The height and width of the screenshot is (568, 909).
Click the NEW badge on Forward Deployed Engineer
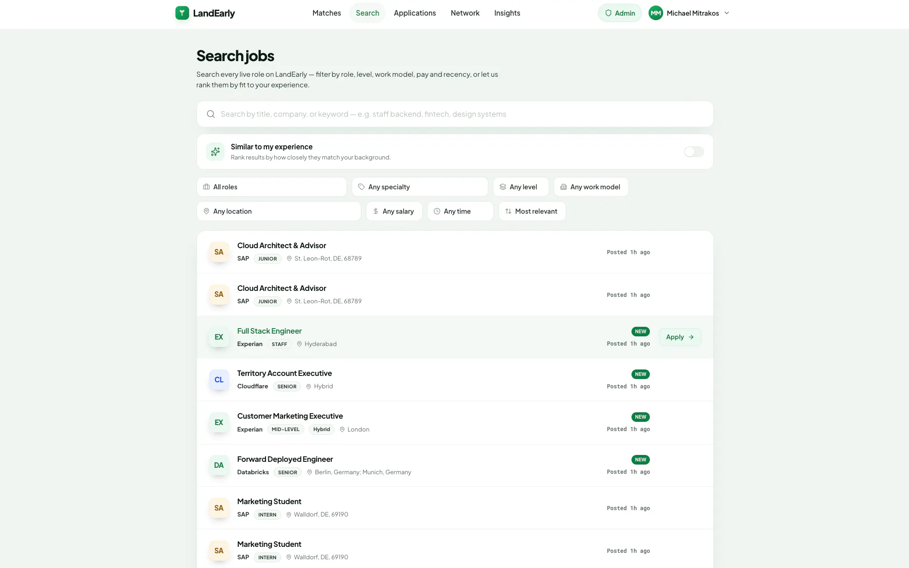(641, 460)
